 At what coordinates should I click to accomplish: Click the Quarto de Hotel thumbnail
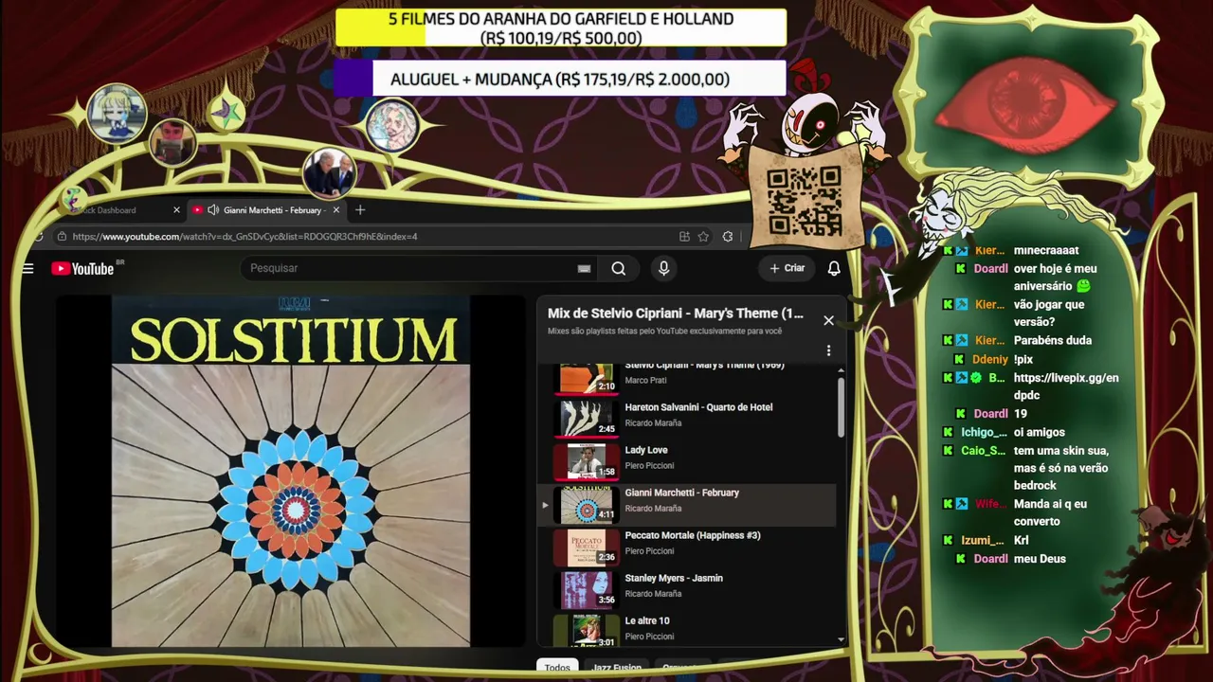tap(587, 419)
